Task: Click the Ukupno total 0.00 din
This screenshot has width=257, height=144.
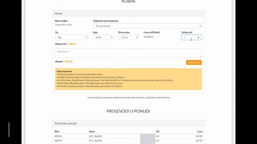Action: point(69,62)
